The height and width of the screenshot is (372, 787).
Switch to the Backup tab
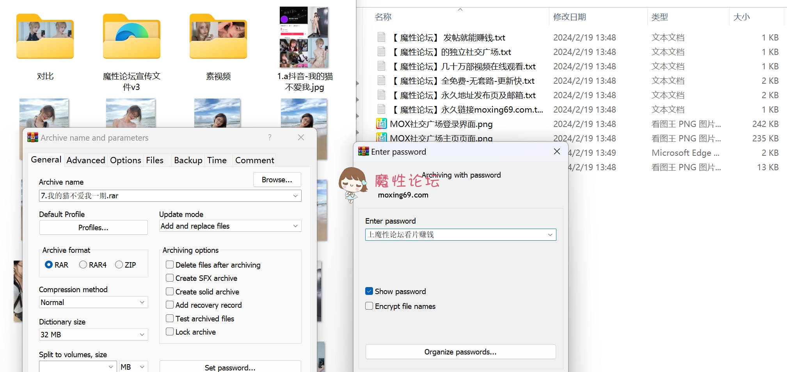(x=188, y=160)
